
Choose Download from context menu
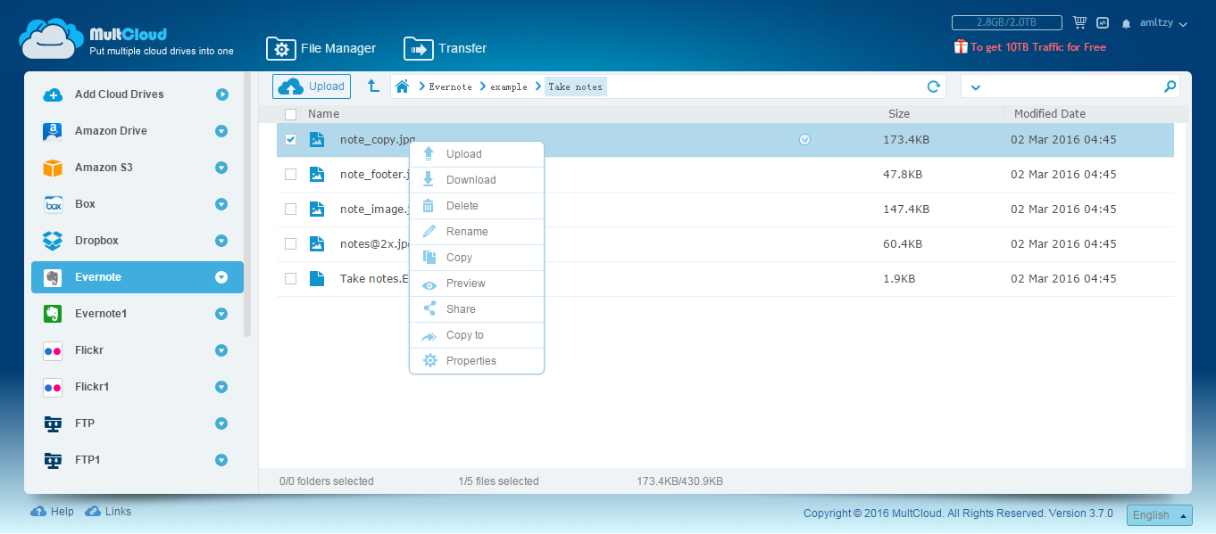(x=477, y=180)
